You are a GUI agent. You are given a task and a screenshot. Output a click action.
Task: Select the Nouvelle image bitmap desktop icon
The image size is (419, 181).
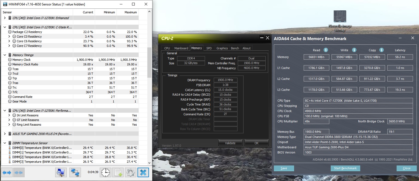coord(340,21)
